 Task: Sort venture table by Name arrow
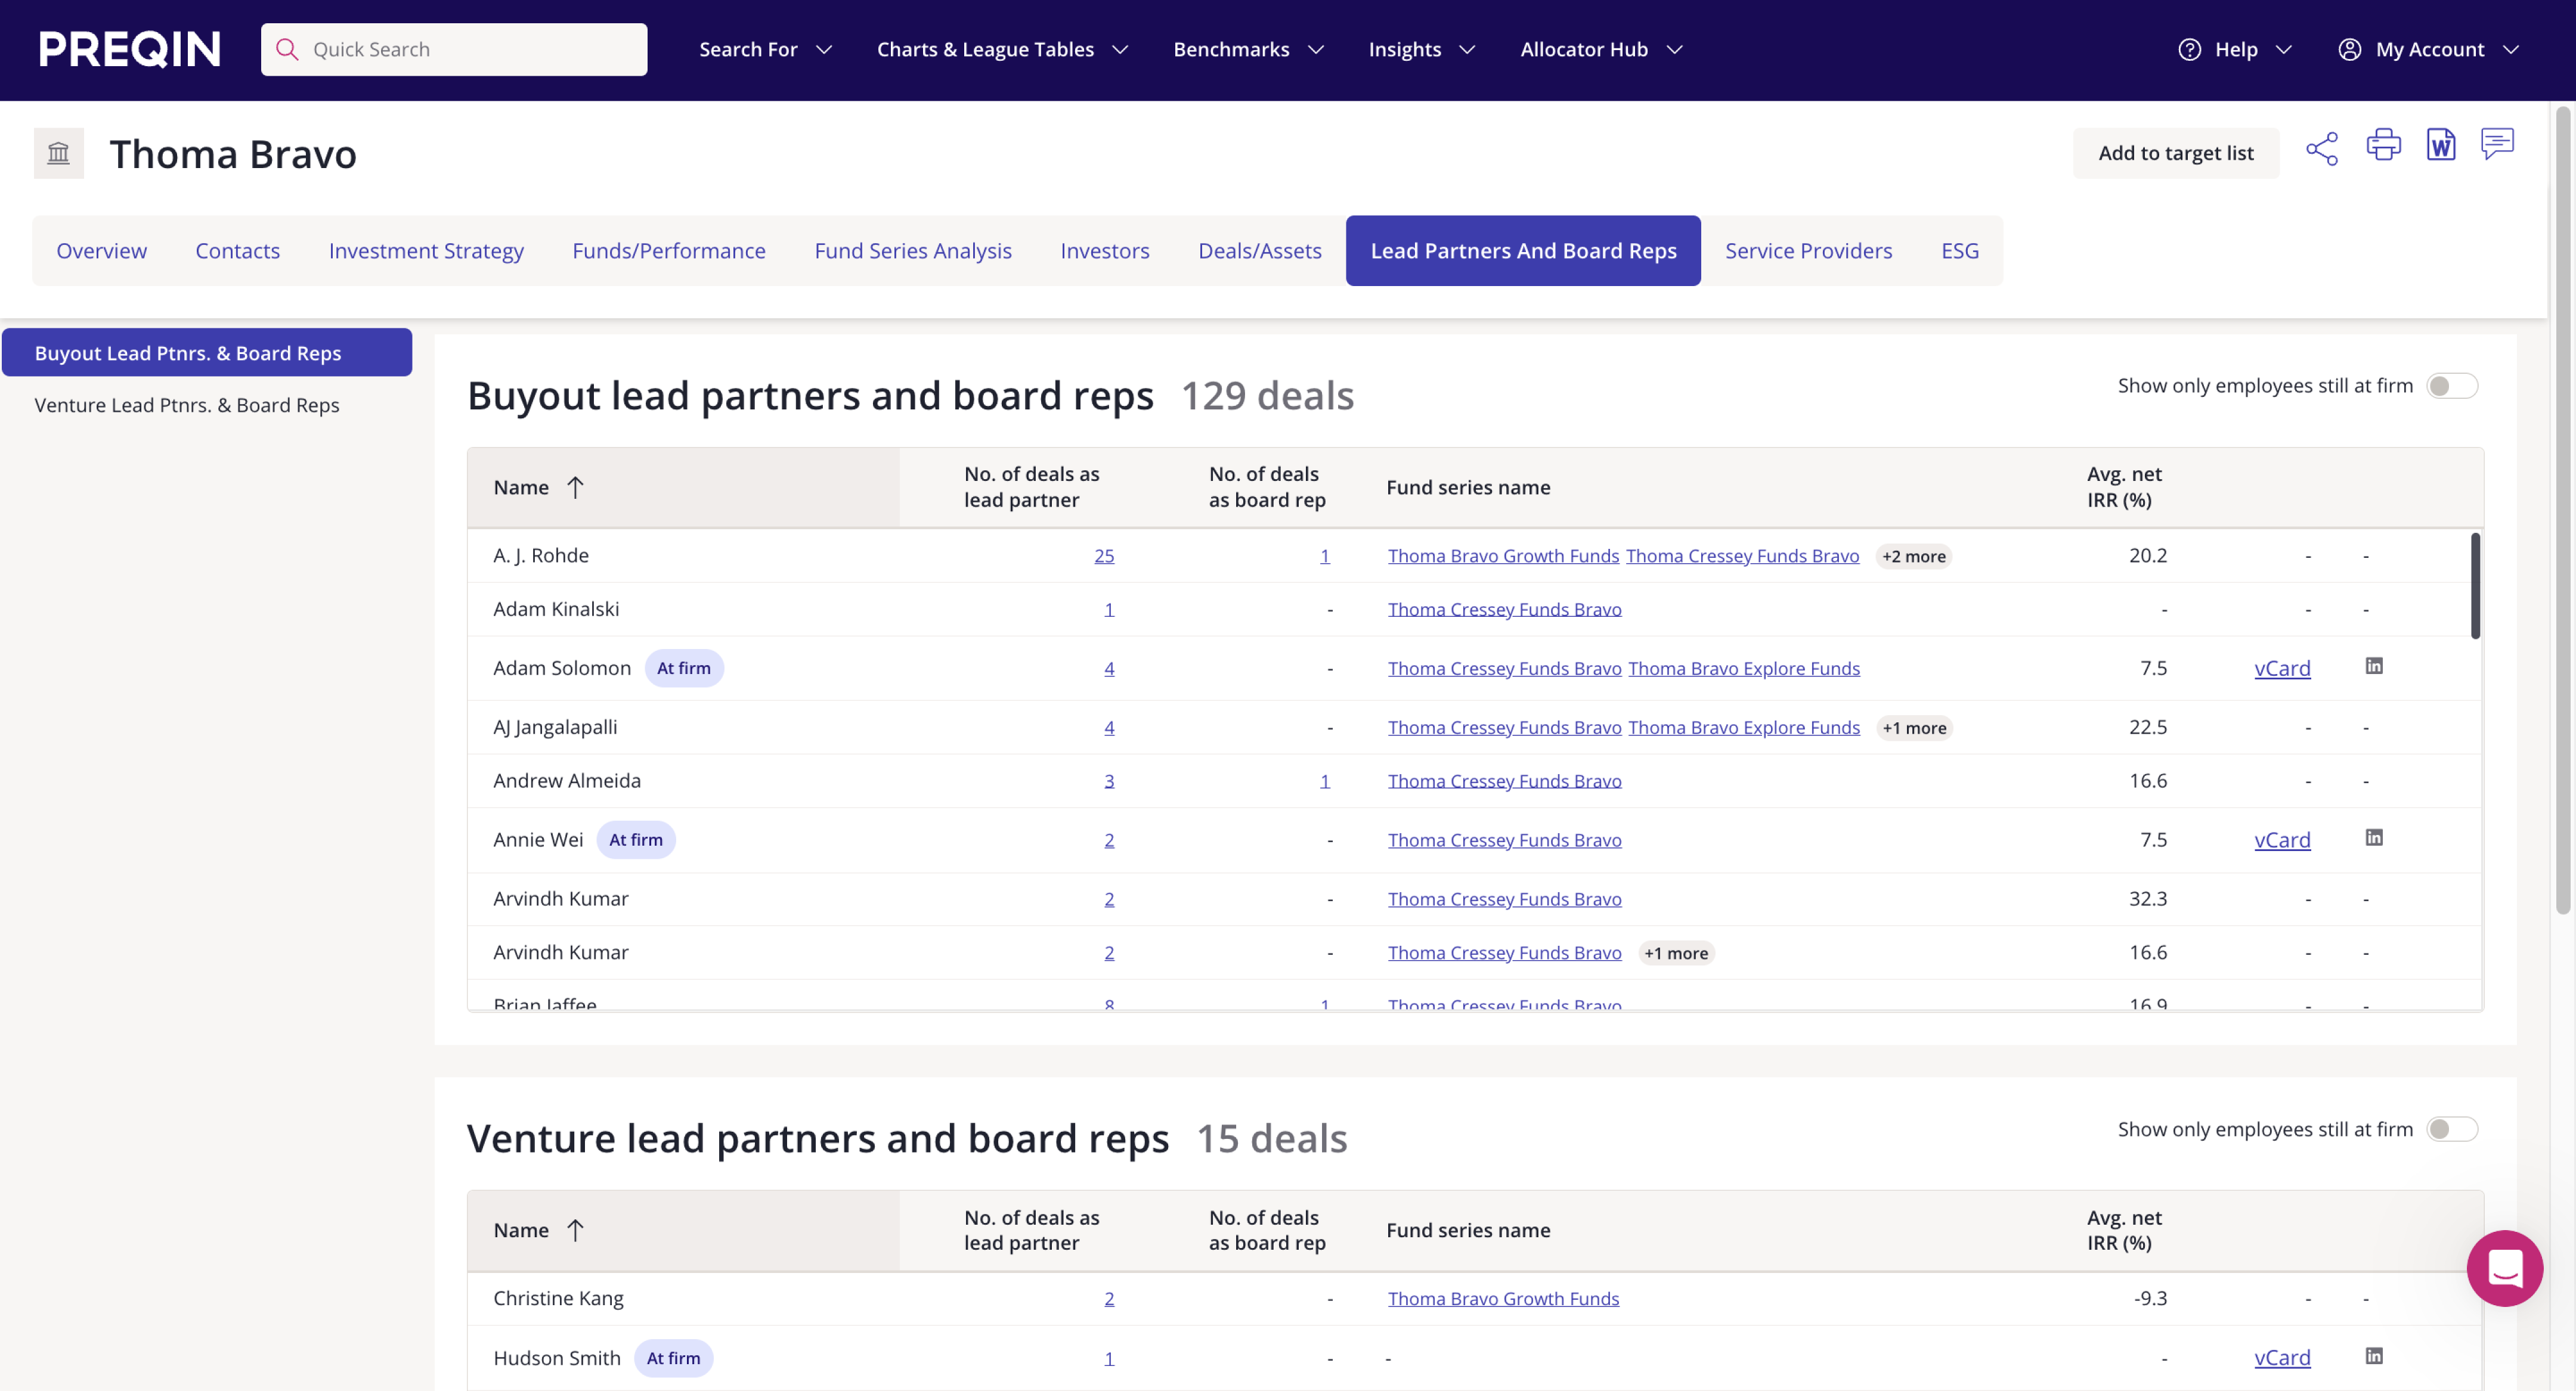point(575,1229)
